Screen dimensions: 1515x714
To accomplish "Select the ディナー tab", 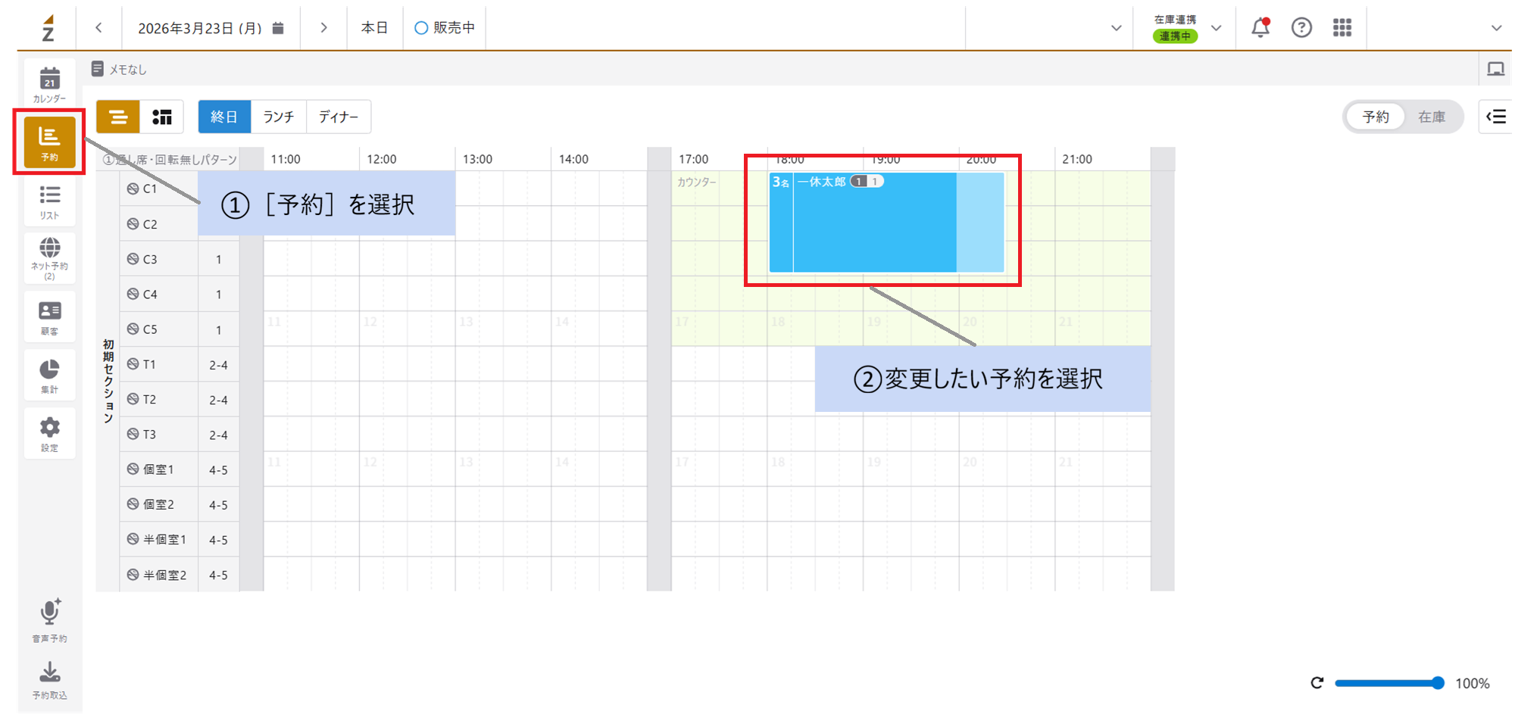I will click(x=338, y=117).
